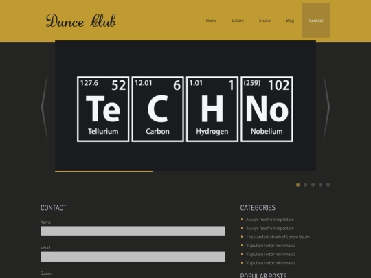Open the Home menu item

click(211, 21)
